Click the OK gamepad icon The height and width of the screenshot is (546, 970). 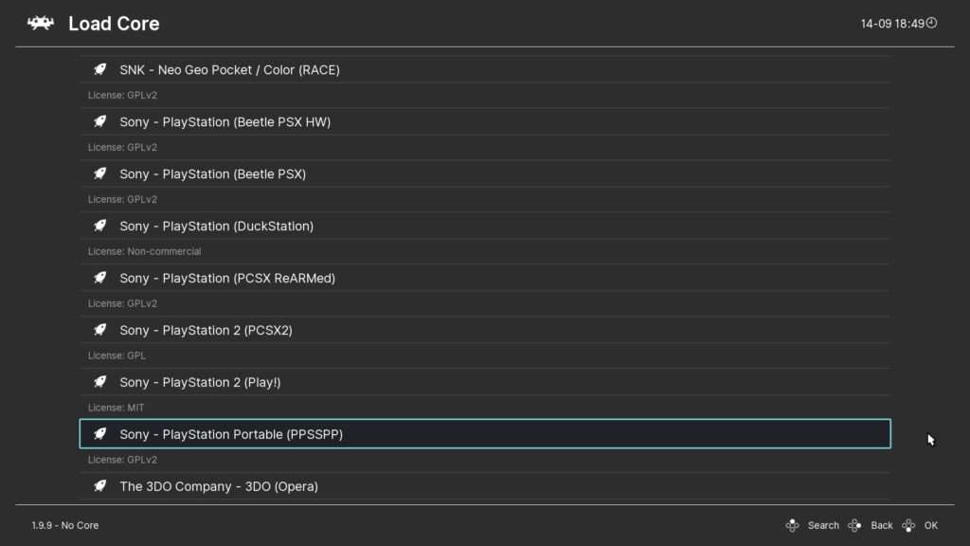908,525
